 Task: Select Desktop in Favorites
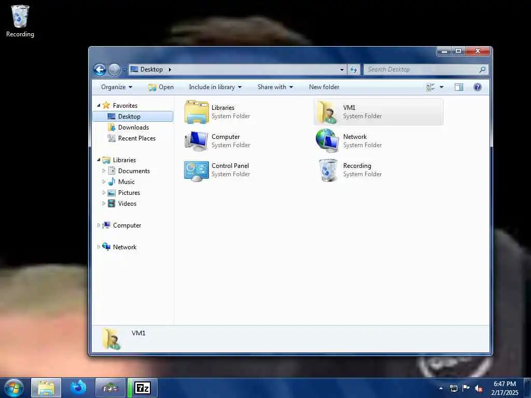[133, 117]
